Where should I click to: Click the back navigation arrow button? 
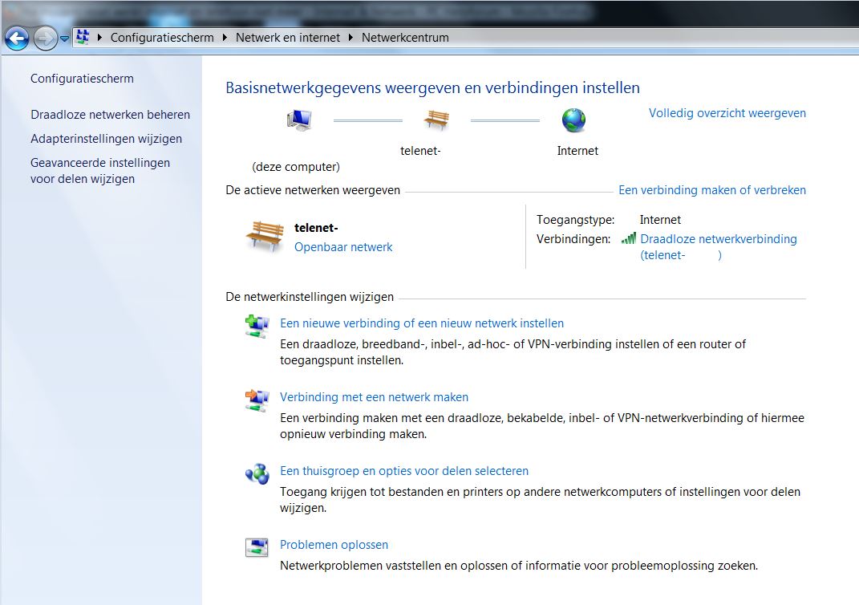click(x=16, y=38)
